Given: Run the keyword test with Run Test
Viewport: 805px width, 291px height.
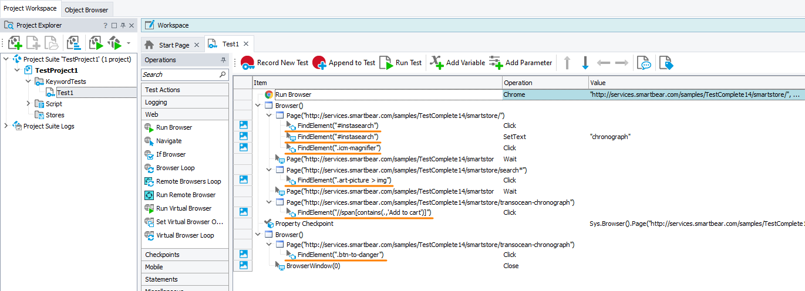Looking at the screenshot, I should [x=400, y=63].
